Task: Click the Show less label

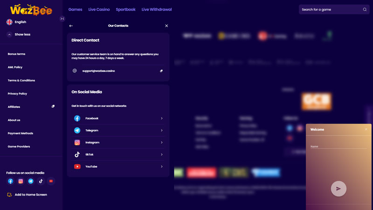Action: click(x=22, y=35)
